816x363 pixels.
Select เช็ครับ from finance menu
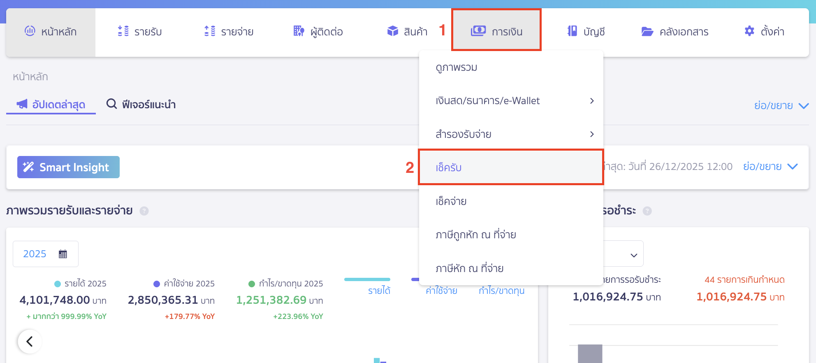(449, 168)
